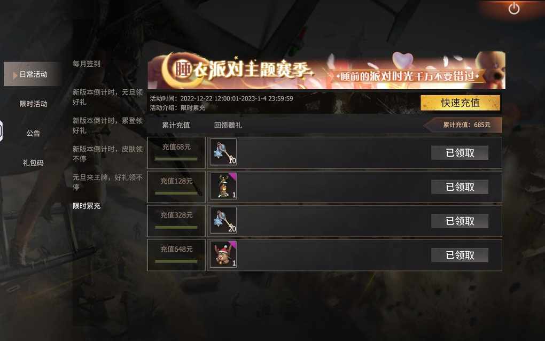Viewport: 545px width, 341px height.
Task: Click the key reward icon for 328元 tier
Action: [x=223, y=220]
